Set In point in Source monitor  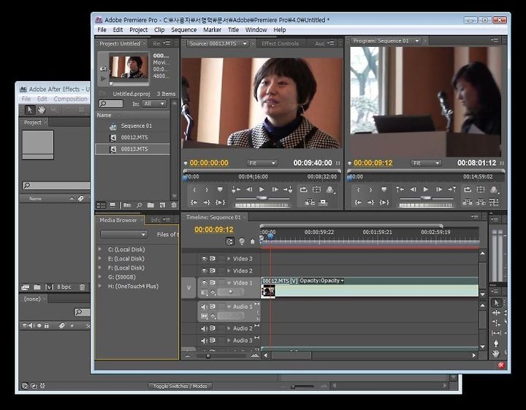[194, 190]
